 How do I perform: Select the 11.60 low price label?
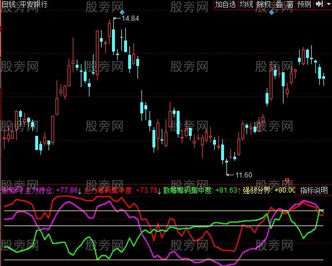(244, 175)
